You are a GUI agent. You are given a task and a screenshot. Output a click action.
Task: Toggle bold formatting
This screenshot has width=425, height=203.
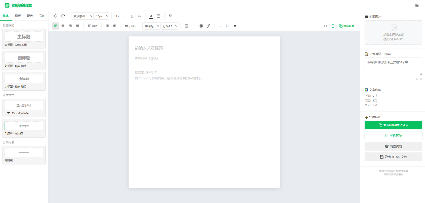[x=117, y=16]
